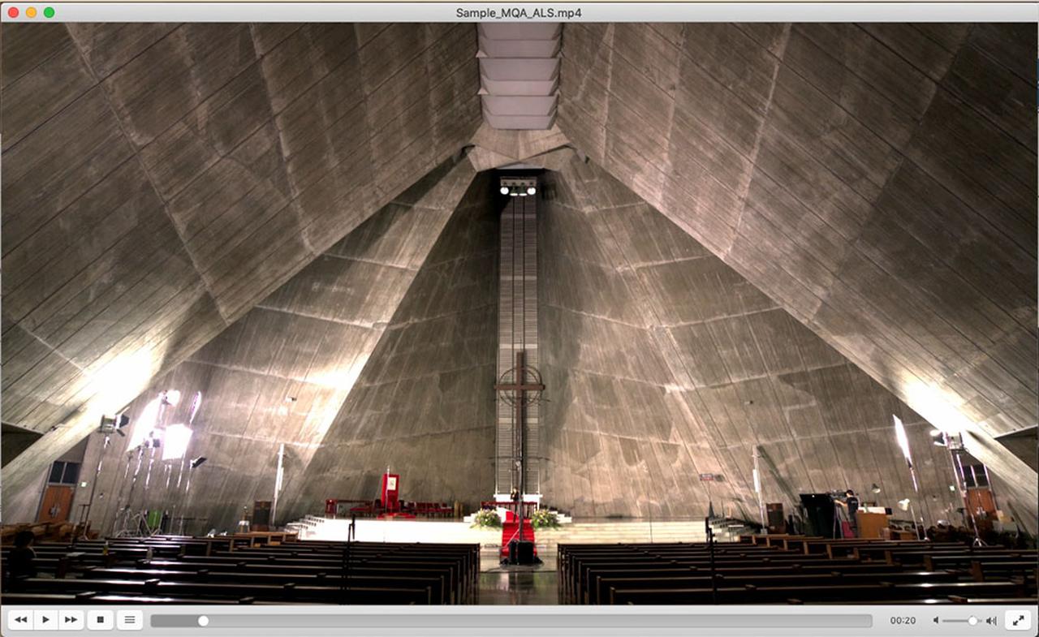Zoom the window with the green button
This screenshot has width=1039, height=637.
point(49,12)
